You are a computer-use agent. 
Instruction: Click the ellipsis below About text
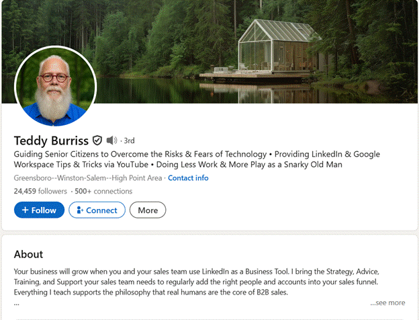click(x=17, y=304)
